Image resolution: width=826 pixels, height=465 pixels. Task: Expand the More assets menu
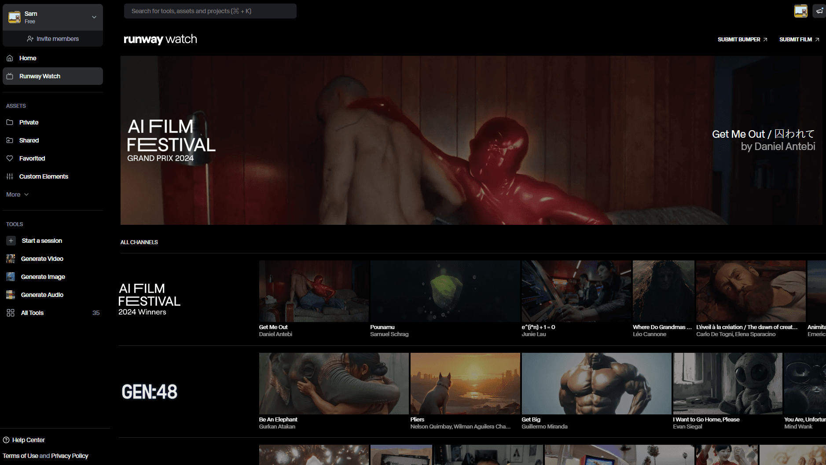coord(18,194)
